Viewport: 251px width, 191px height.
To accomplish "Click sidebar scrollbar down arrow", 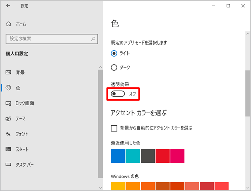I will (100, 188).
